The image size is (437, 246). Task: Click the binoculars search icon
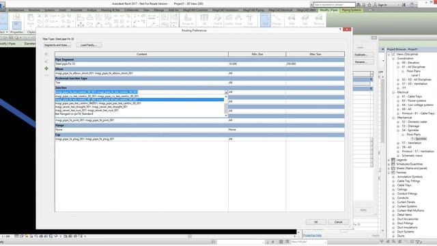coord(358,5)
